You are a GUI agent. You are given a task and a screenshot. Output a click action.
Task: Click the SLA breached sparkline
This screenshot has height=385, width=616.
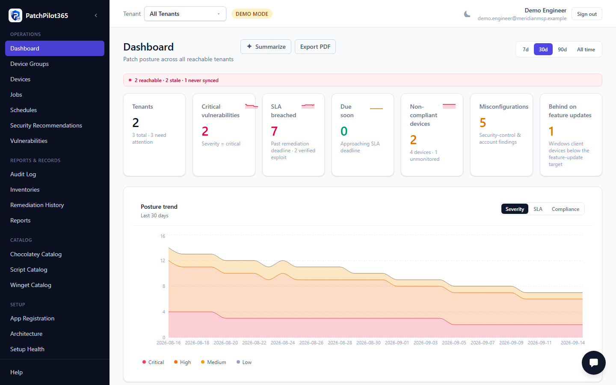pos(308,106)
